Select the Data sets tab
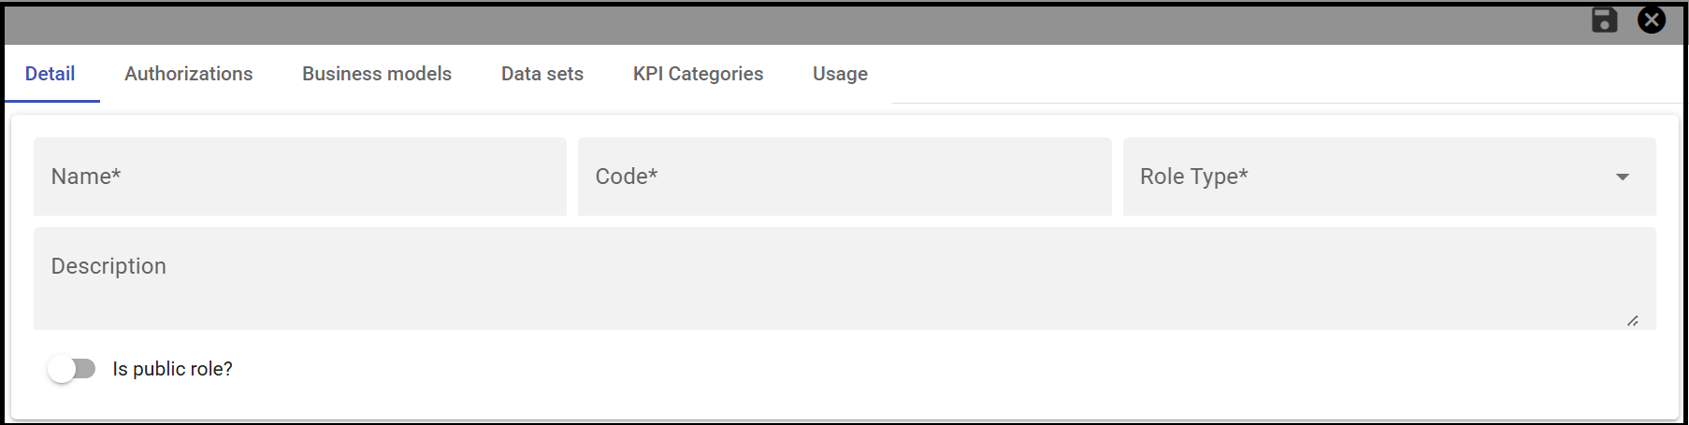The image size is (1689, 425). [542, 74]
